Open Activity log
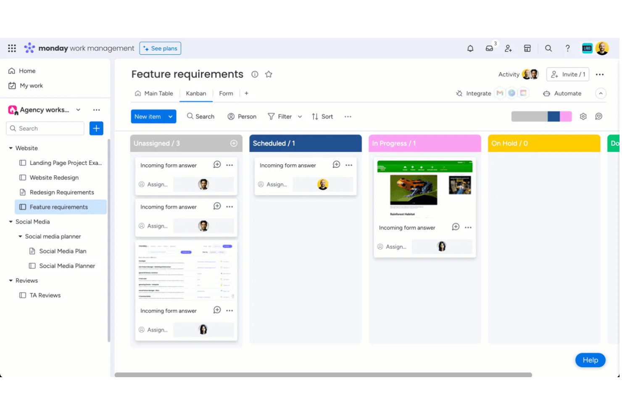 pyautogui.click(x=509, y=74)
